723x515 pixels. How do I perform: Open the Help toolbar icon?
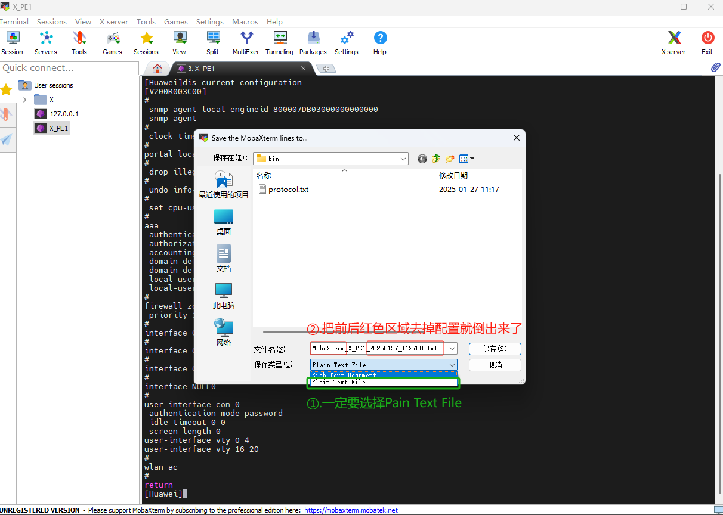[x=380, y=44]
